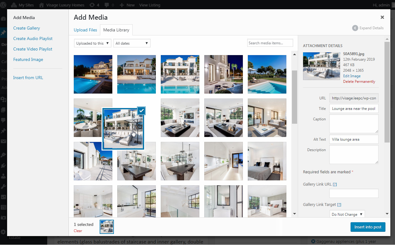Edit the Alt Text field

click(x=354, y=139)
